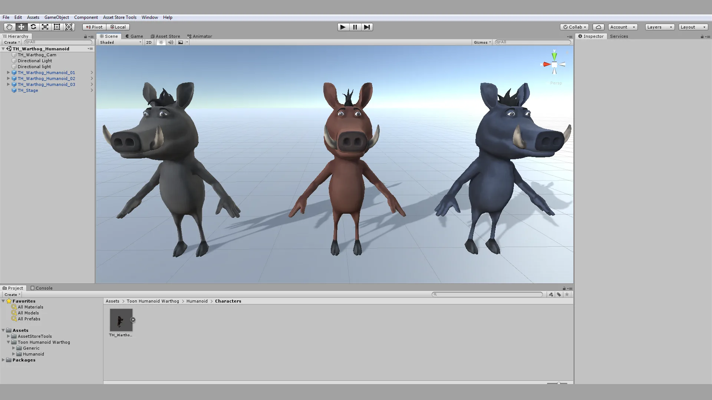The image size is (712, 400).
Task: Open Project panel Create dropdown
Action: pos(12,294)
